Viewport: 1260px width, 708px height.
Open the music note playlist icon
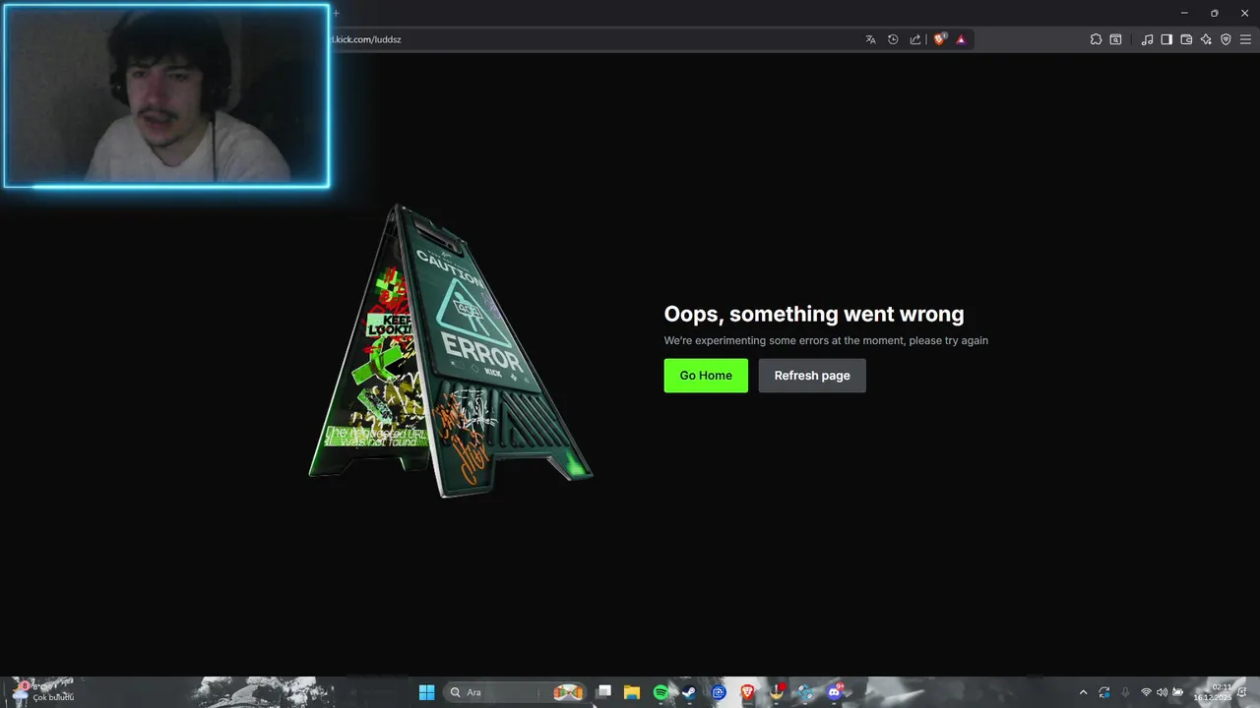[1147, 39]
